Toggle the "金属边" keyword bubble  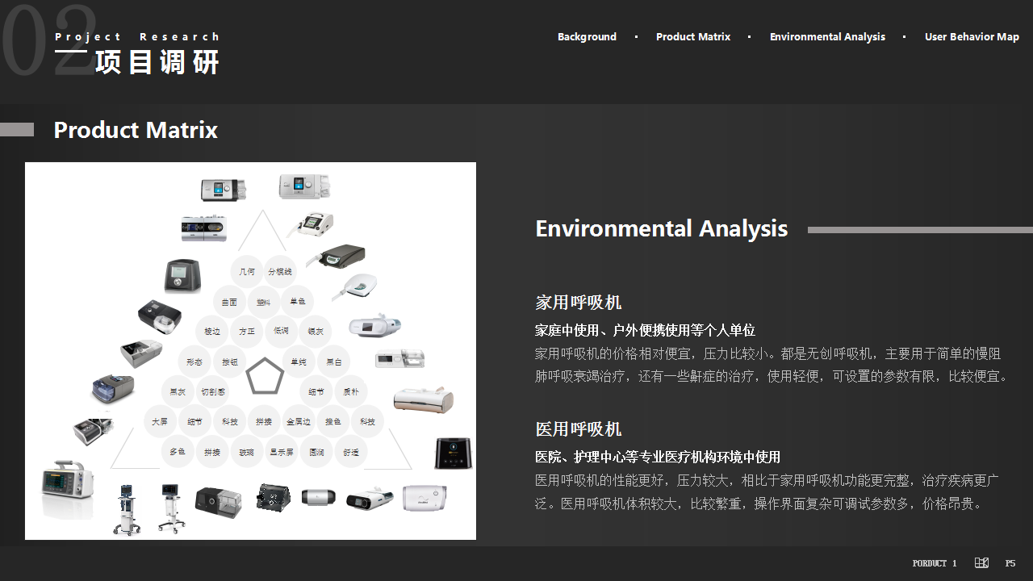click(299, 420)
